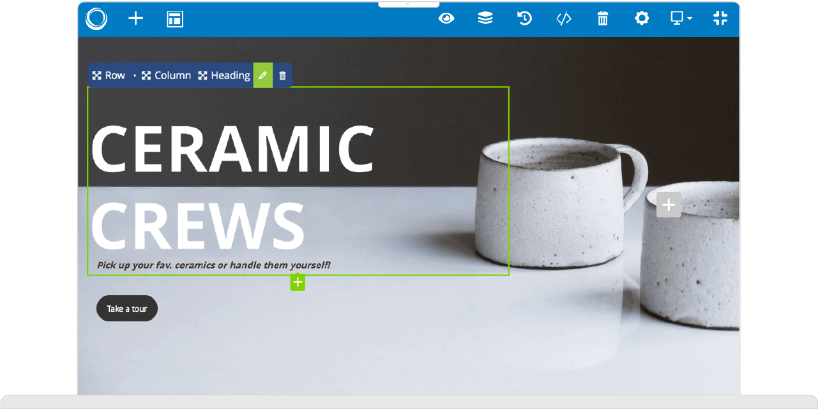Open the templates layout icon
This screenshot has height=410, width=818.
click(x=175, y=18)
